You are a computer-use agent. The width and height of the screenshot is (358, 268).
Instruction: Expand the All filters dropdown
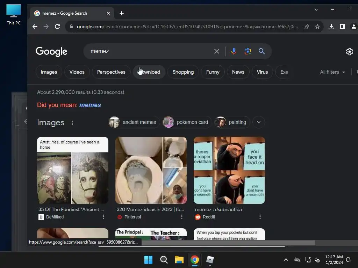click(x=332, y=72)
